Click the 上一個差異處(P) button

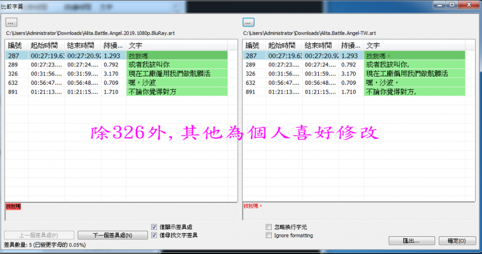(x=39, y=235)
